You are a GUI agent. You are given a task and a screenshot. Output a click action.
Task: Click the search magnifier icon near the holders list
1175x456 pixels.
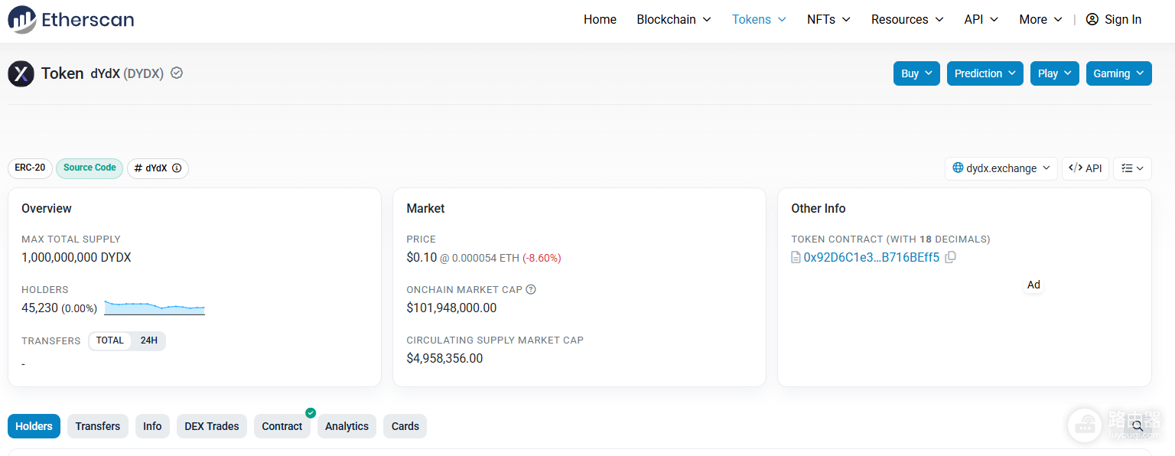pyautogui.click(x=1138, y=426)
